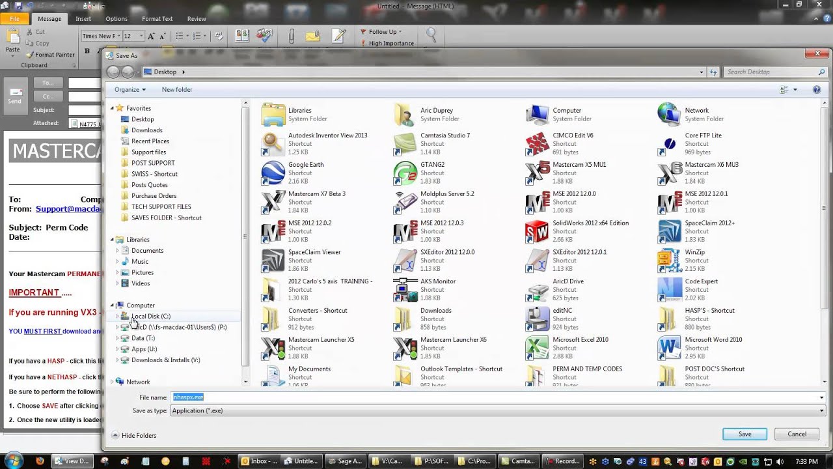Click the Windows Start button

pos(14,461)
